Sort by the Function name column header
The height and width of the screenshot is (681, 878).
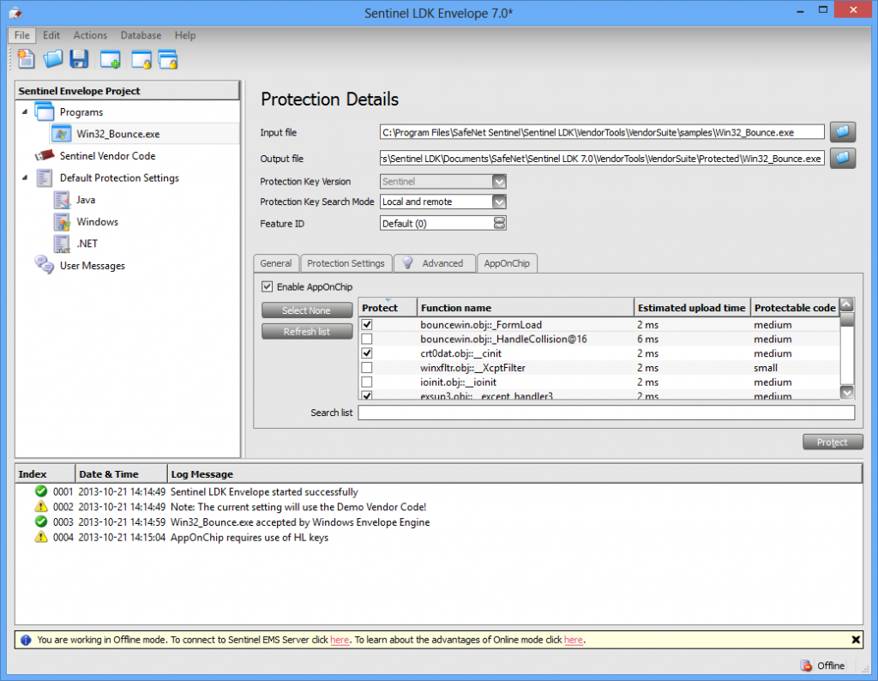(x=526, y=307)
